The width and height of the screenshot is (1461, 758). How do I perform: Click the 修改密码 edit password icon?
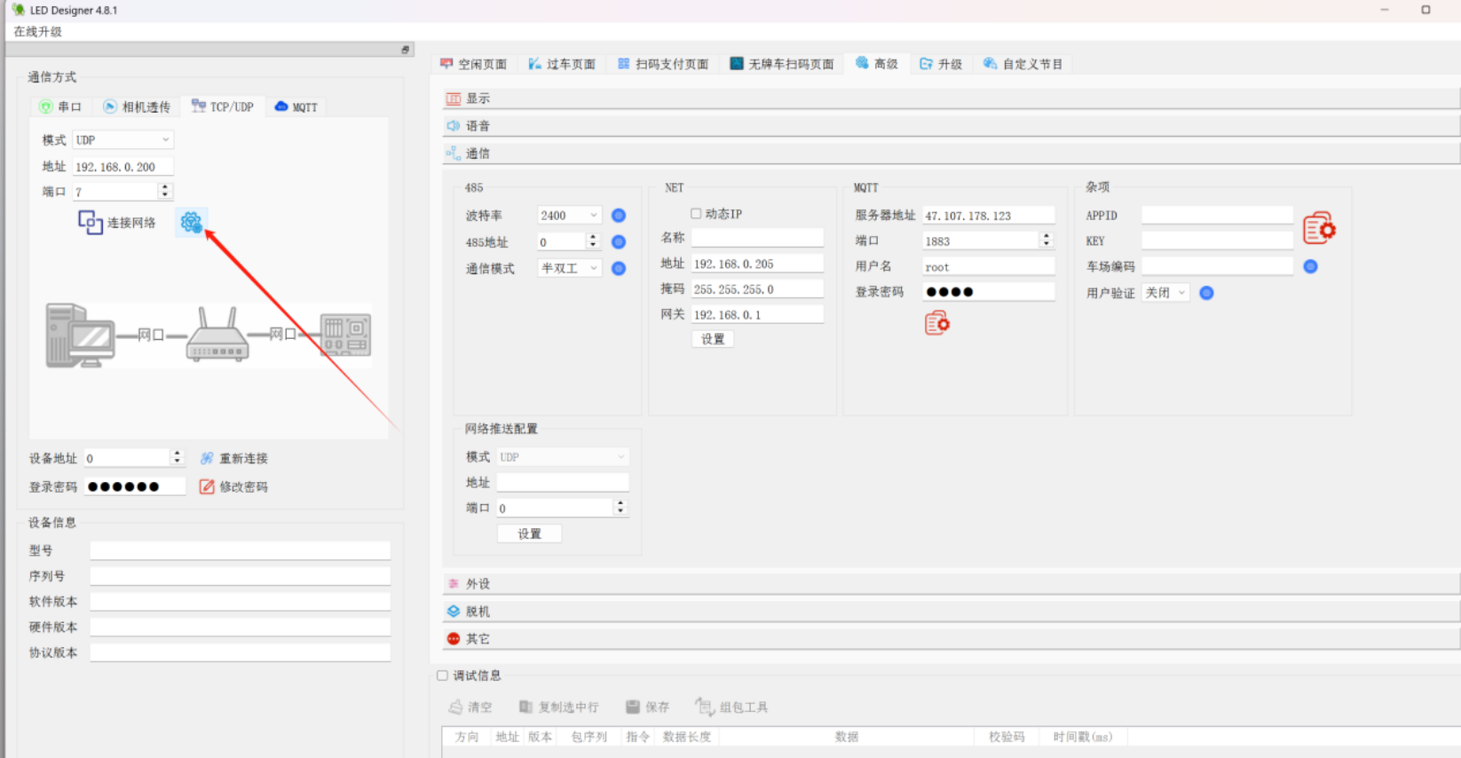(207, 486)
